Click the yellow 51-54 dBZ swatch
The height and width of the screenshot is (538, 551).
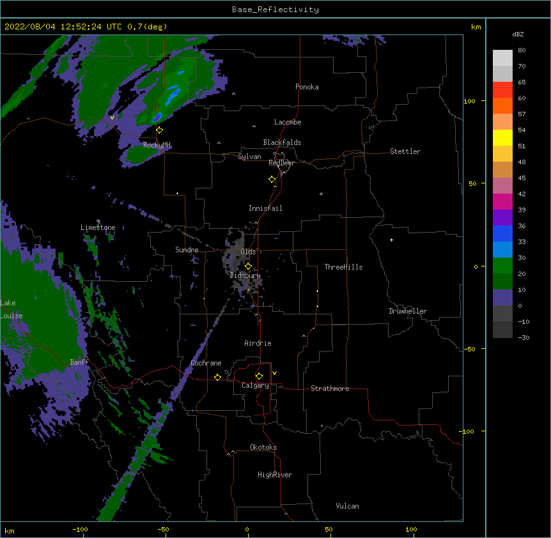pyautogui.click(x=502, y=137)
